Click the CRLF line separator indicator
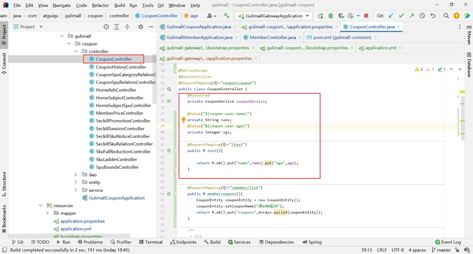 tap(382, 250)
